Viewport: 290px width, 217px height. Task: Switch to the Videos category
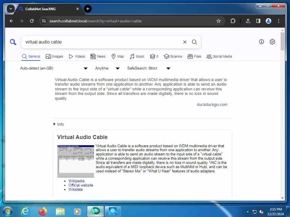tap(77, 57)
